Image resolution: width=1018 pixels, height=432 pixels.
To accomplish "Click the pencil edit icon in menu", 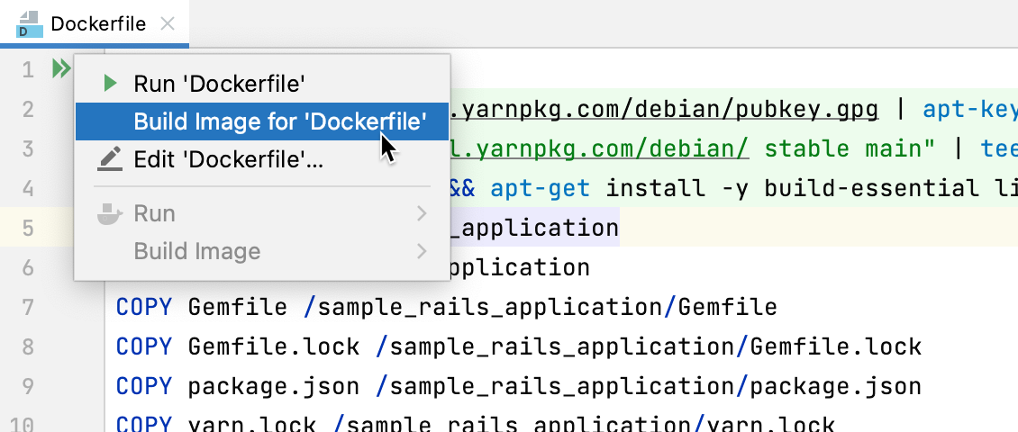I will [109, 159].
